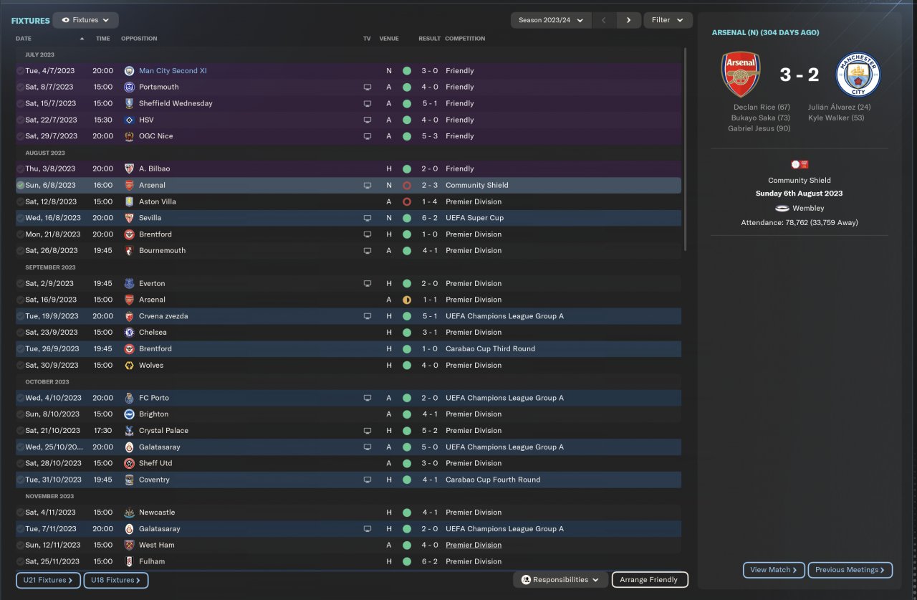The width and height of the screenshot is (917, 600).
Task: Click Chelsea club badge in fixtures list
Action: click(130, 333)
